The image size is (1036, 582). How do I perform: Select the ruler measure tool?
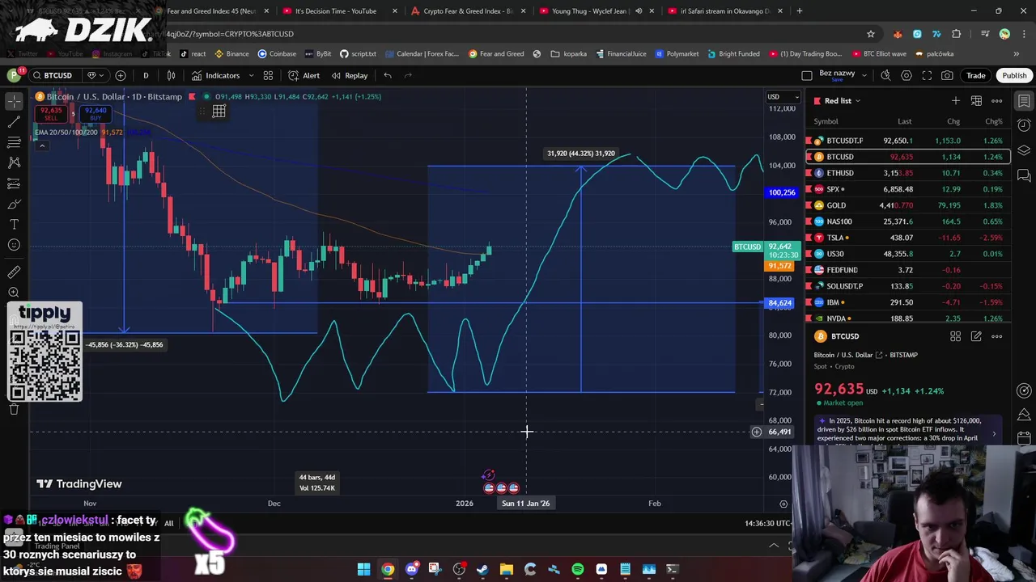(14, 272)
